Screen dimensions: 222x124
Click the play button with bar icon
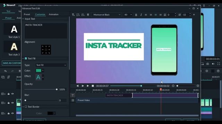tap(83, 86)
